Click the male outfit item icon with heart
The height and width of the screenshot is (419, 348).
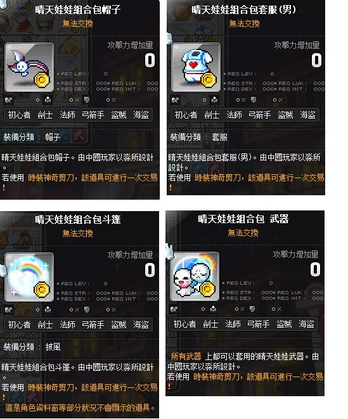click(x=196, y=67)
